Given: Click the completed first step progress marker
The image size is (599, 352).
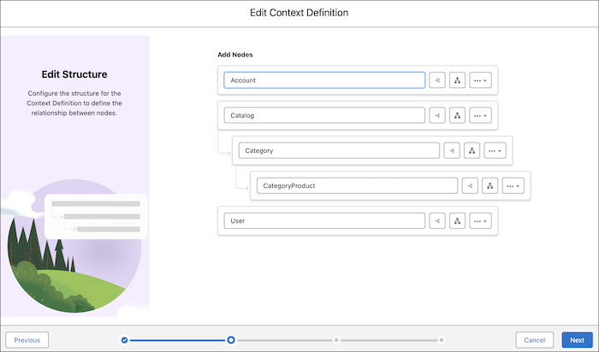Looking at the screenshot, I should 124,340.
